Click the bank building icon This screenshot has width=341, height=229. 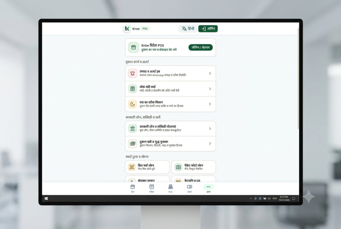[132, 128]
